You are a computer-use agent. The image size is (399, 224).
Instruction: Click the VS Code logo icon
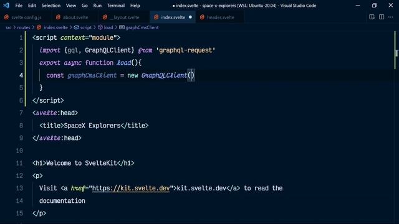(x=6, y=6)
